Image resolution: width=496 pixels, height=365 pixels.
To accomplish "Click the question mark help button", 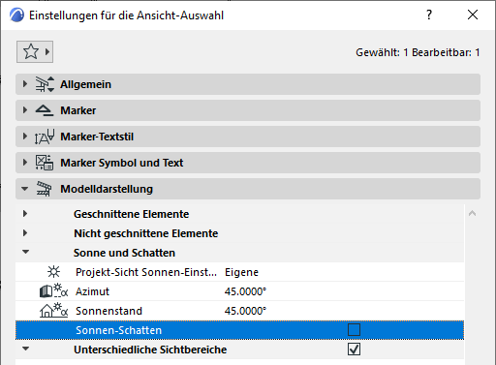I will pyautogui.click(x=429, y=15).
